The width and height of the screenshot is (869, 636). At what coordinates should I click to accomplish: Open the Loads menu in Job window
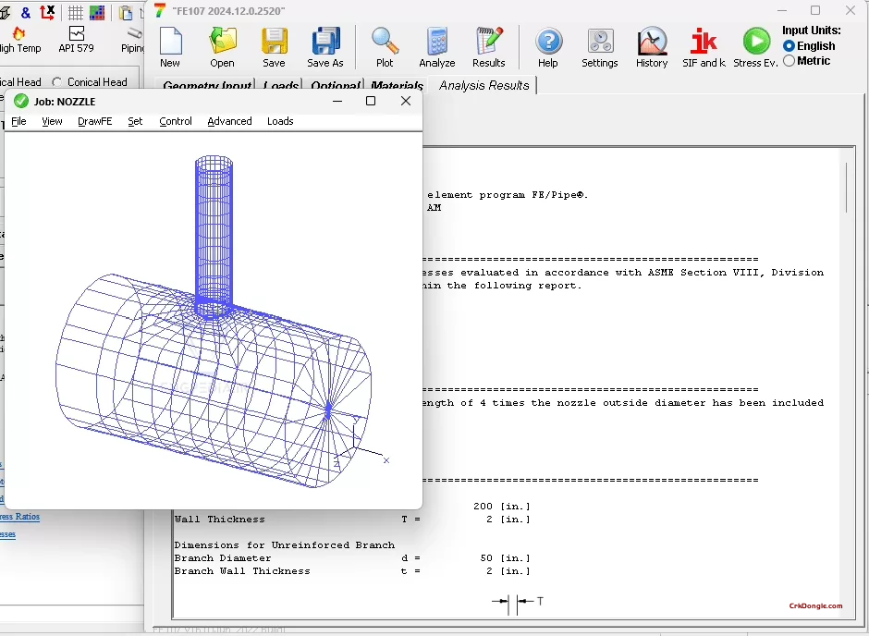pos(280,121)
